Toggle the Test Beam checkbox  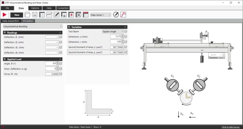point(126,31)
